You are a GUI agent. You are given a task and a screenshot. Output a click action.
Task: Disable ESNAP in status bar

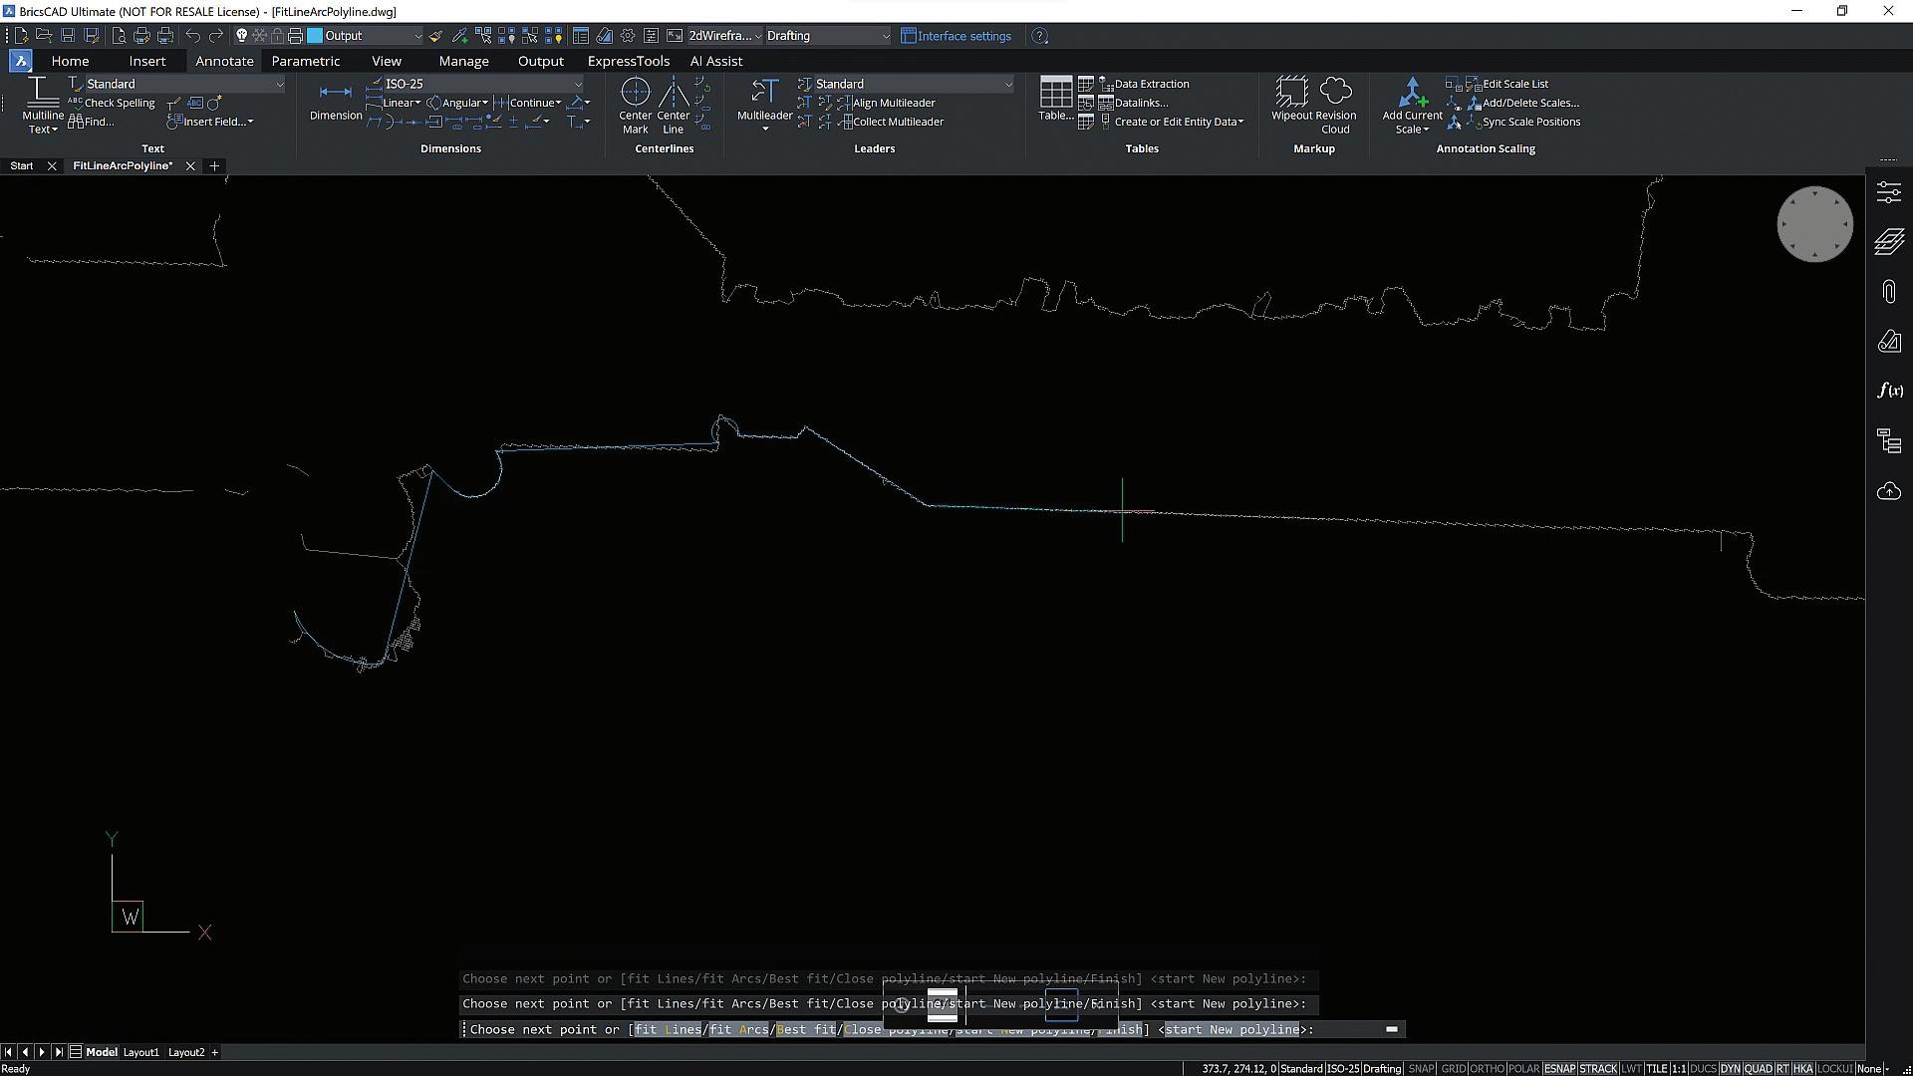point(1559,1069)
